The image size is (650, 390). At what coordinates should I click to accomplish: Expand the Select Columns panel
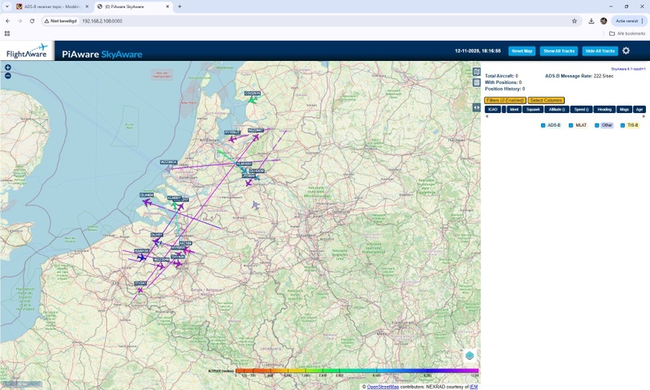[545, 100]
